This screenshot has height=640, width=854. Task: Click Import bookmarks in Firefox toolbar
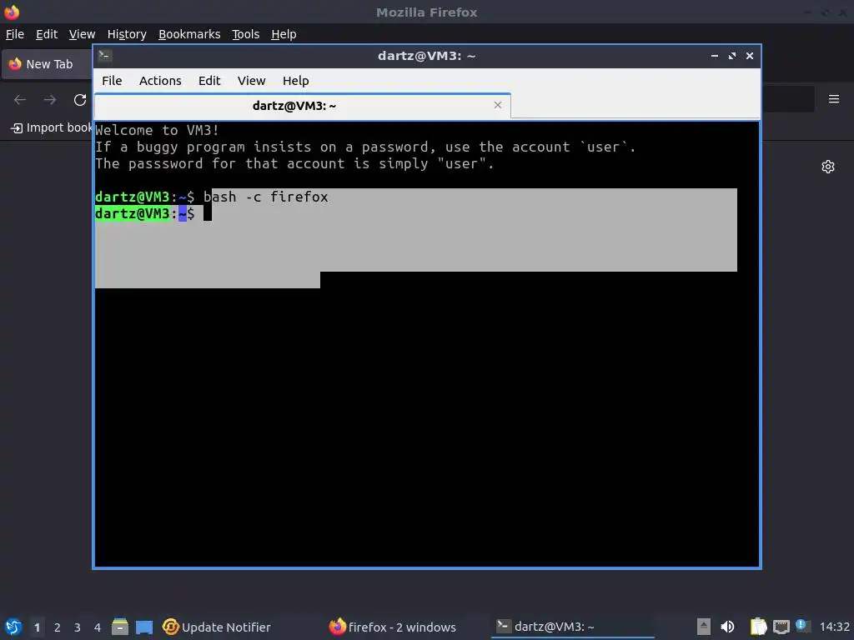coord(52,127)
